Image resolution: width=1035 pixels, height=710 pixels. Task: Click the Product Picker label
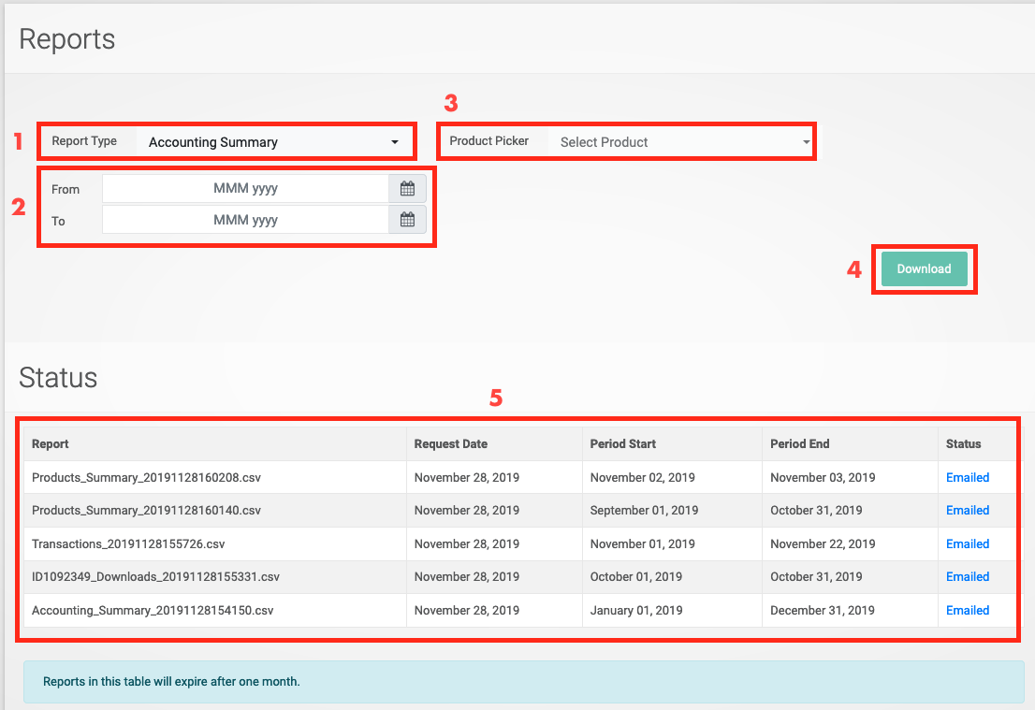tap(489, 141)
